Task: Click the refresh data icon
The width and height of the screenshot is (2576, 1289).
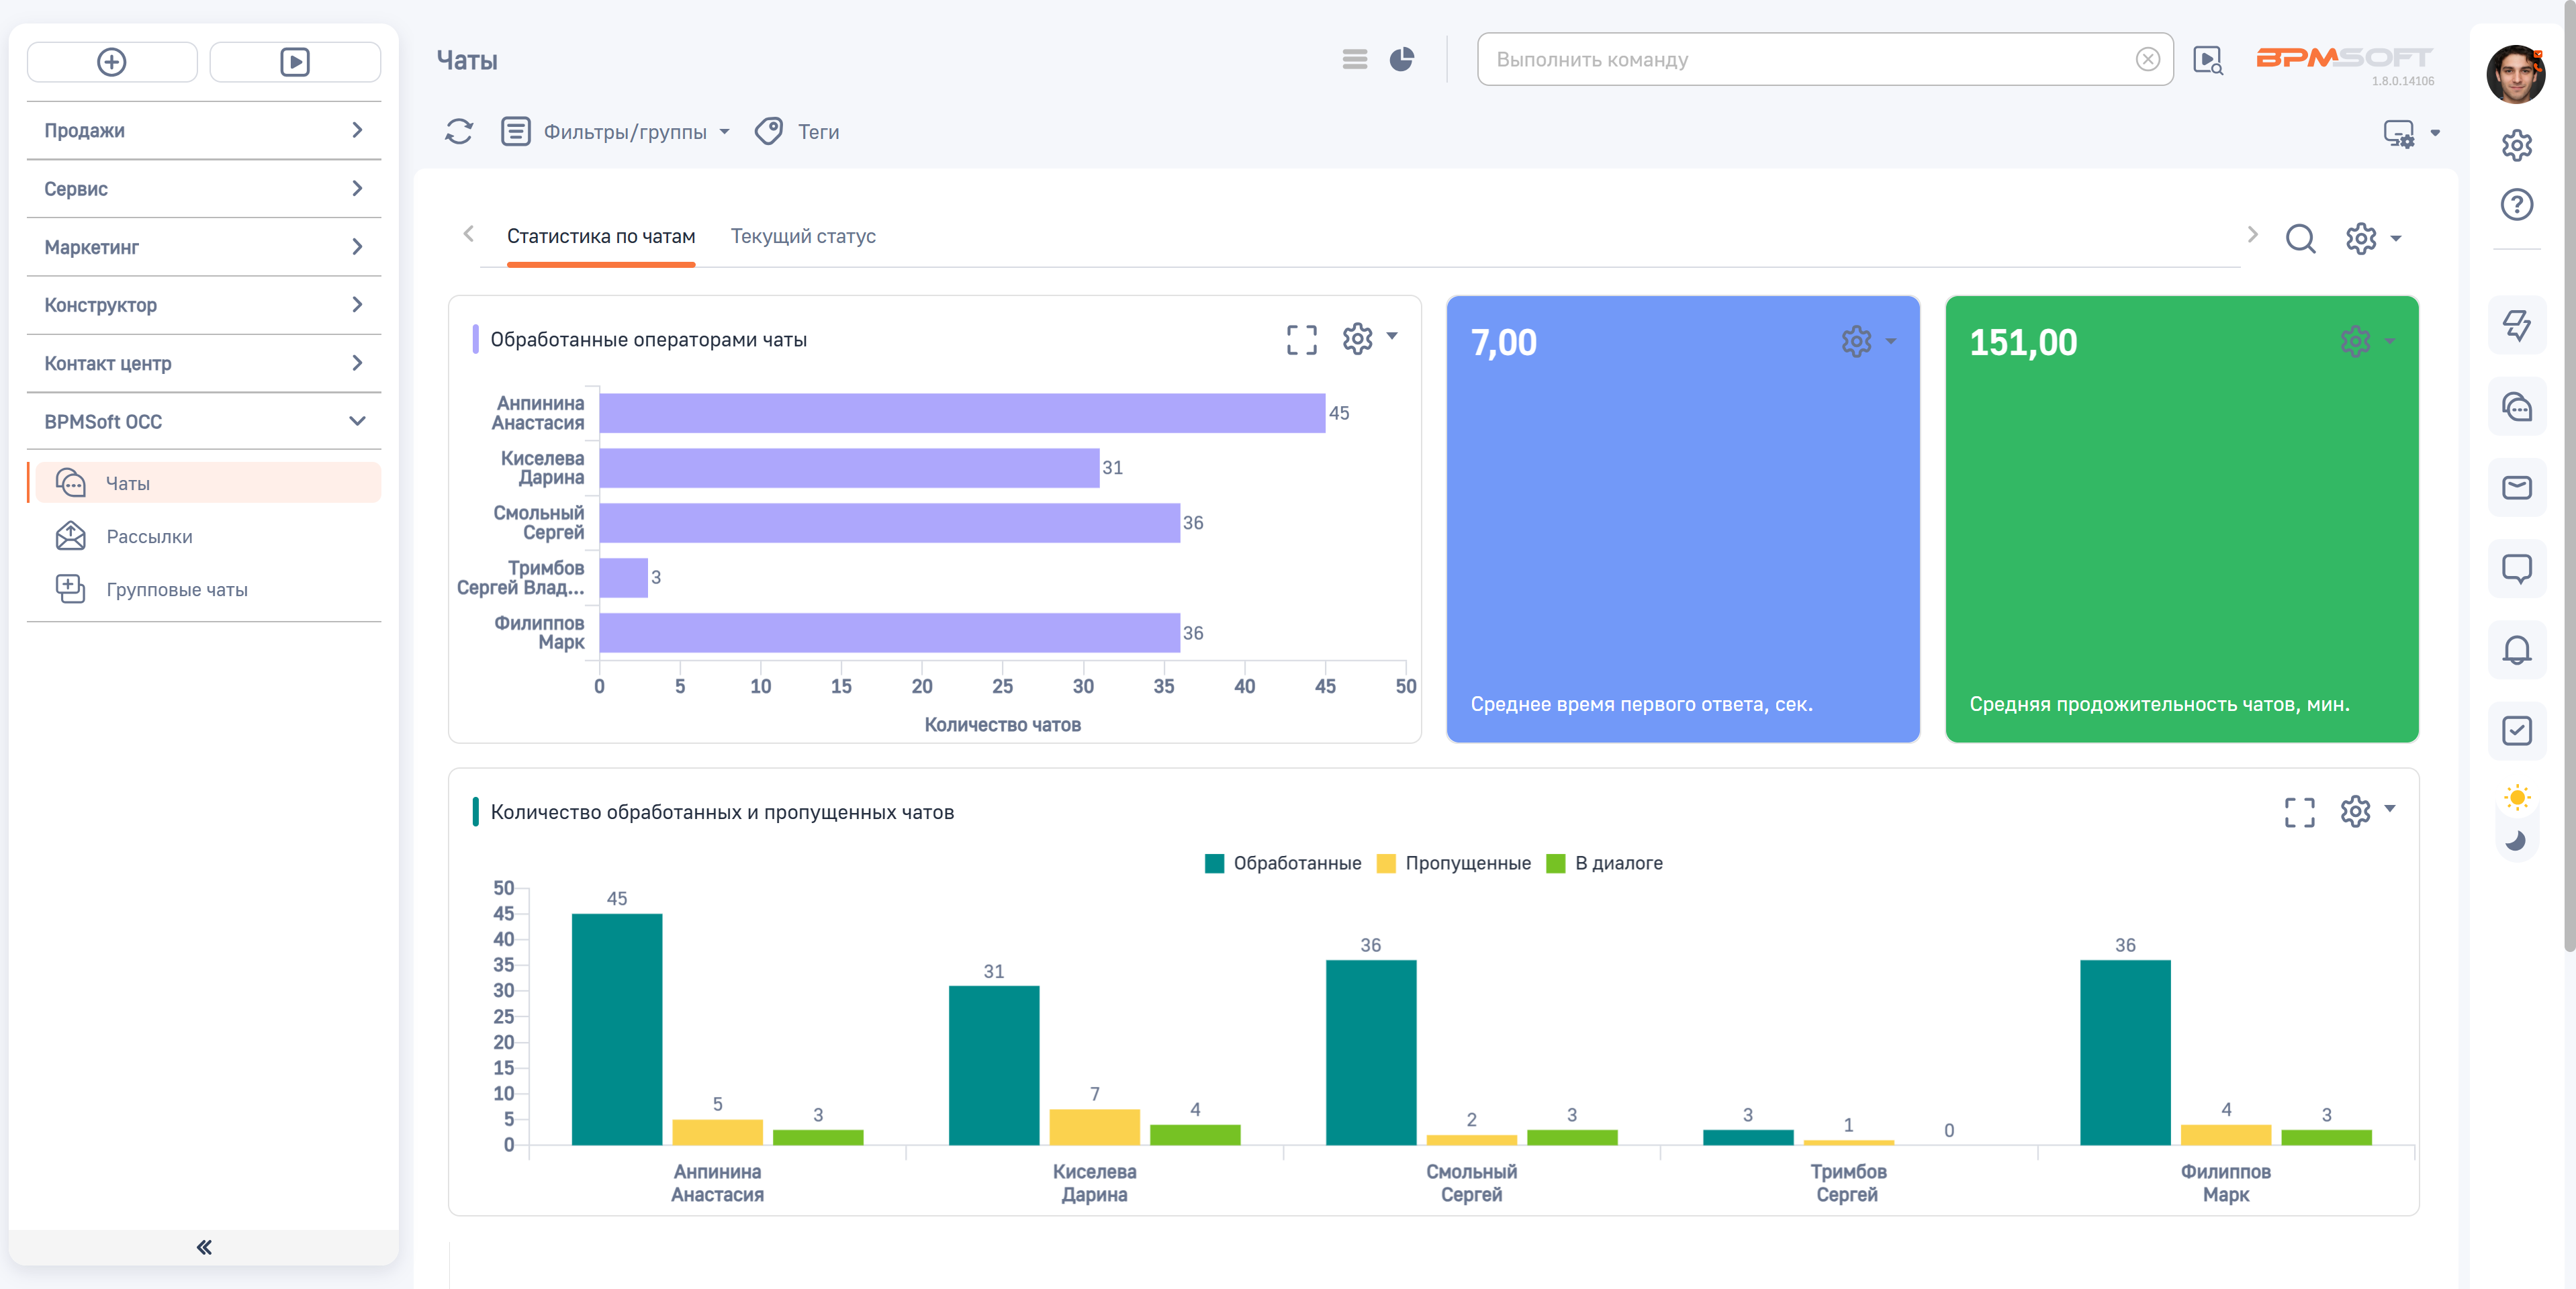Action: tap(459, 131)
